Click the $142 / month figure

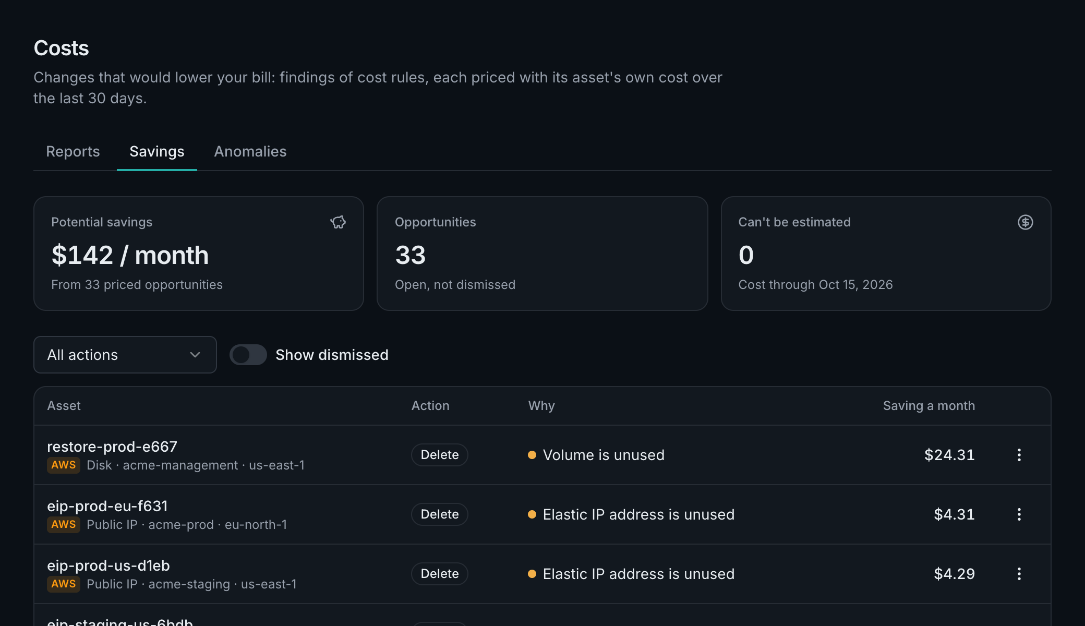point(130,255)
